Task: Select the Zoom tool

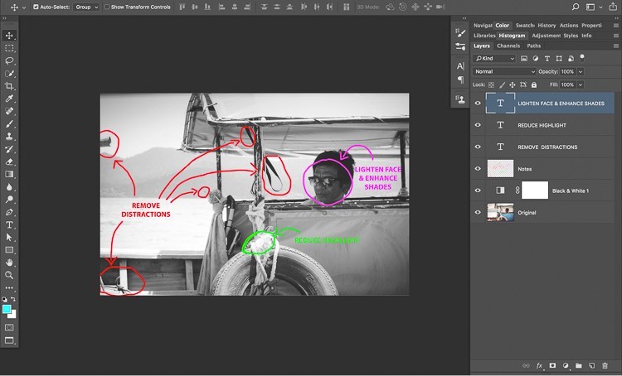Action: [9, 275]
